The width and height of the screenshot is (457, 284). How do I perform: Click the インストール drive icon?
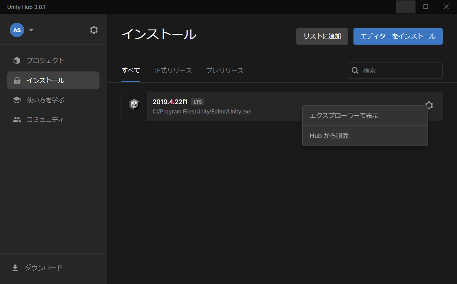point(17,80)
